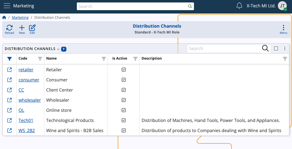Toggle Is Active checkbox for Online store
The height and width of the screenshot is (149, 292).
[x=124, y=110]
